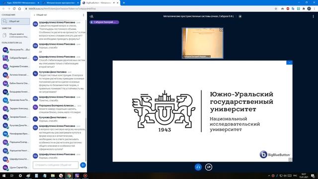Close the second browser tab

(78, 3)
